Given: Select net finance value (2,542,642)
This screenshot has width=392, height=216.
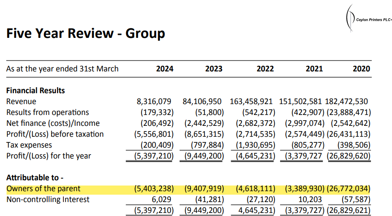Looking at the screenshot, I should pyautogui.click(x=351, y=123).
